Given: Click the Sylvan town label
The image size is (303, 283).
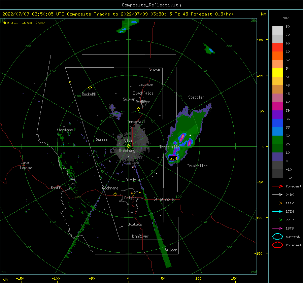Looking at the screenshot, I should coord(129,99).
